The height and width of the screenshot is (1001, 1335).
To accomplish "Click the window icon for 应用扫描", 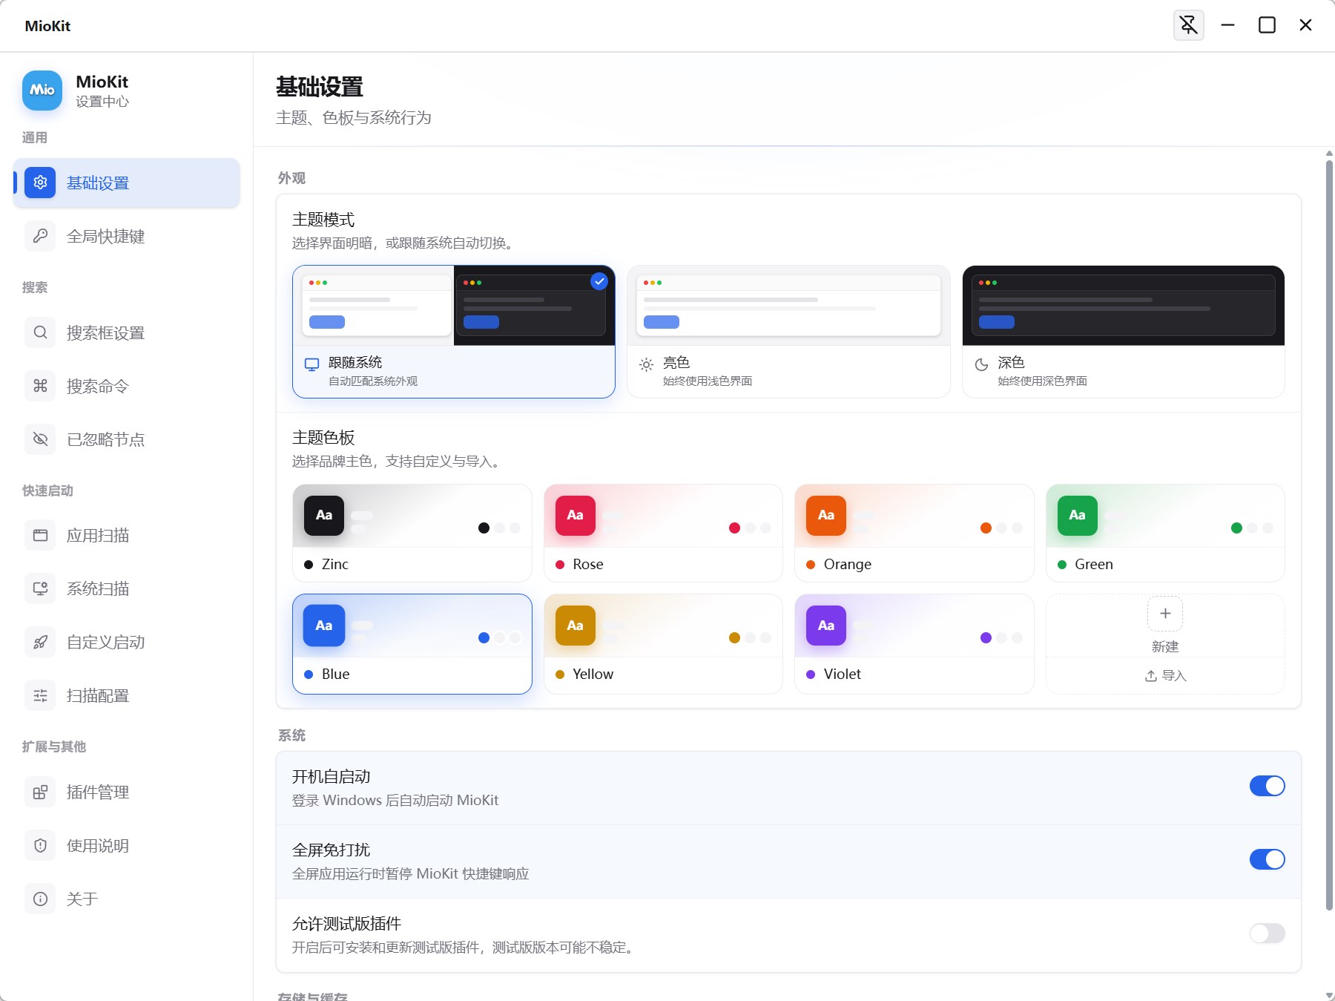I will [40, 535].
